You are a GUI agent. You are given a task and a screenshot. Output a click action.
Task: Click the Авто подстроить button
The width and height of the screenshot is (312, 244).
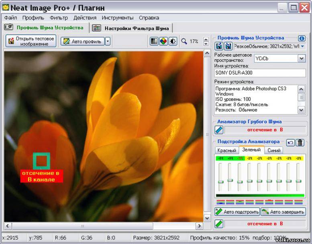pos(237,212)
